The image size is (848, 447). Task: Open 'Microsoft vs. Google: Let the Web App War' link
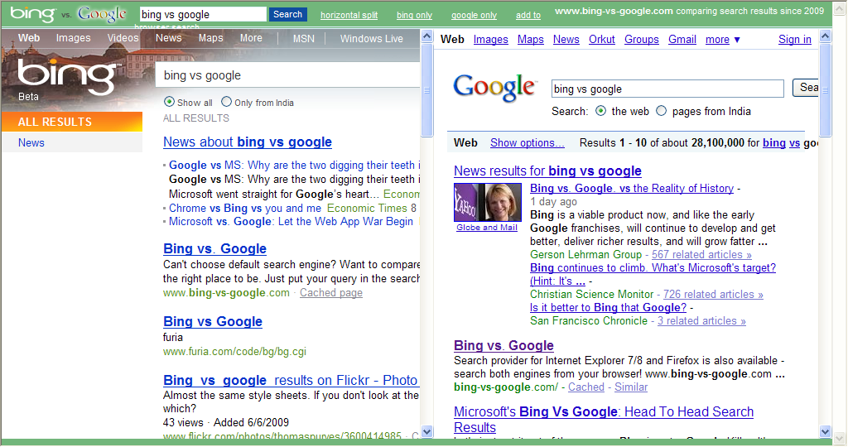[x=291, y=222]
